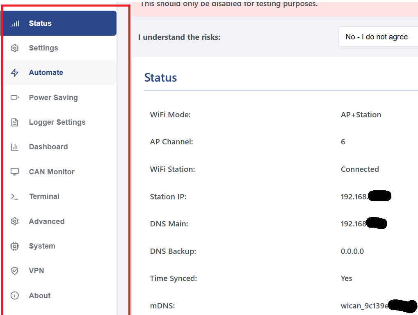
Task: Click the Status signal bars icon
Action: pyautogui.click(x=15, y=24)
